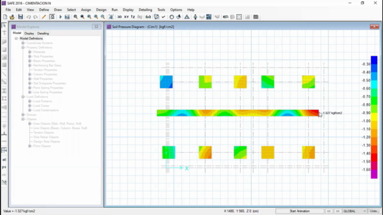Click the pencil edit icon in toolbar
The width and height of the screenshot is (383, 215).
pyautogui.click(x=44, y=17)
